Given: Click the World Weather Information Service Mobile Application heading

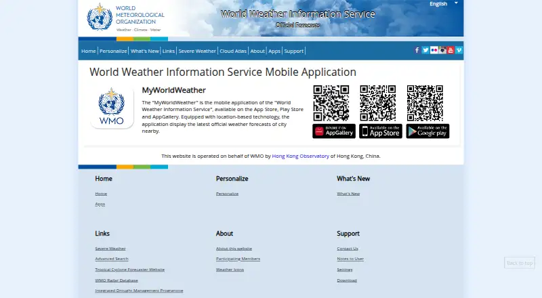Looking at the screenshot, I should point(223,72).
